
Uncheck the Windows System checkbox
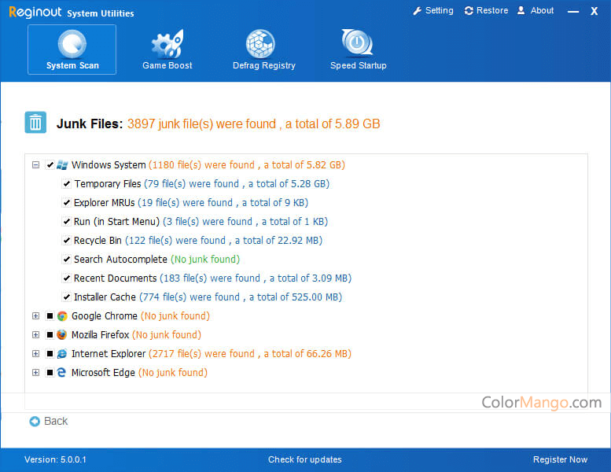(50, 165)
